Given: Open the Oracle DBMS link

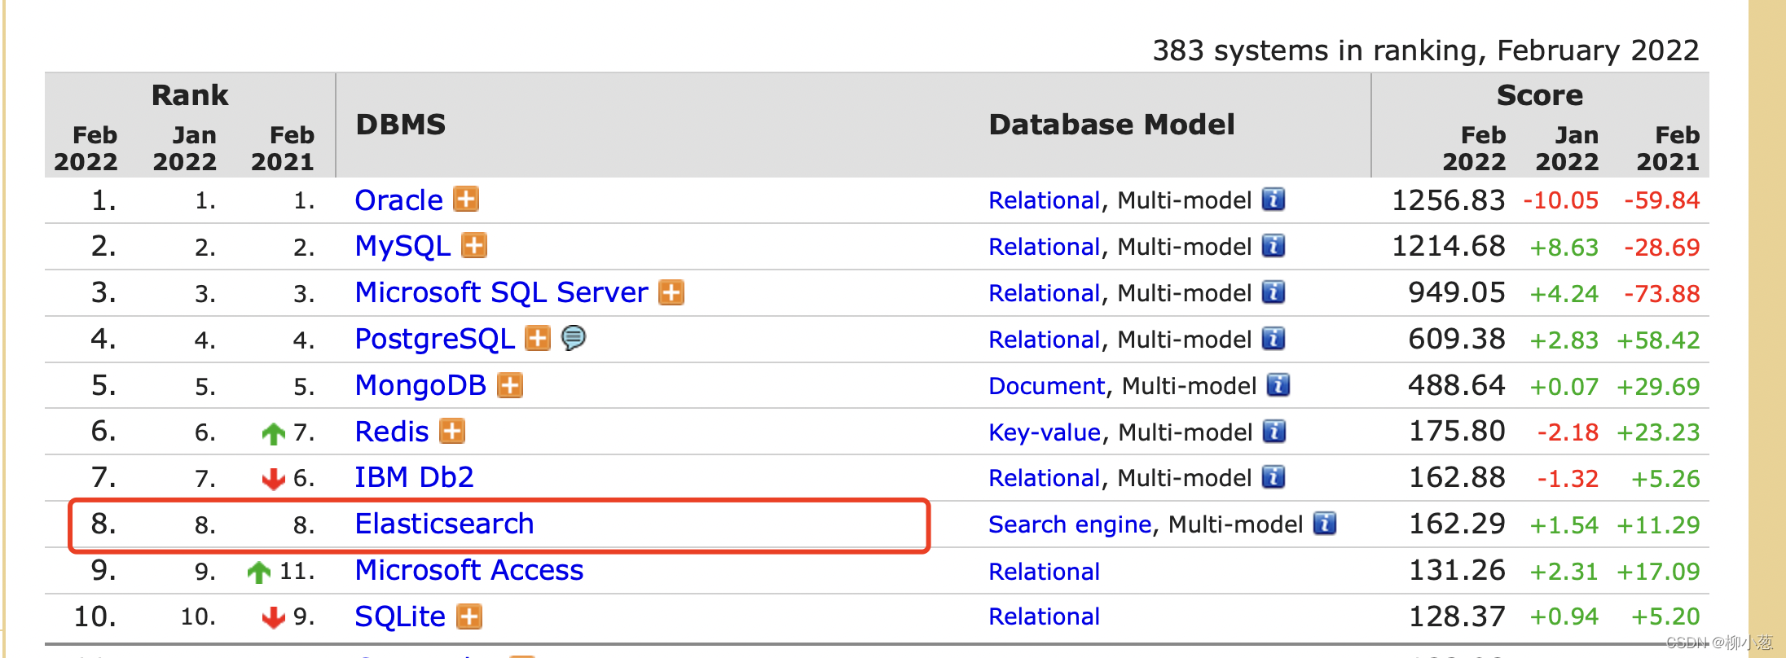Looking at the screenshot, I should [398, 200].
